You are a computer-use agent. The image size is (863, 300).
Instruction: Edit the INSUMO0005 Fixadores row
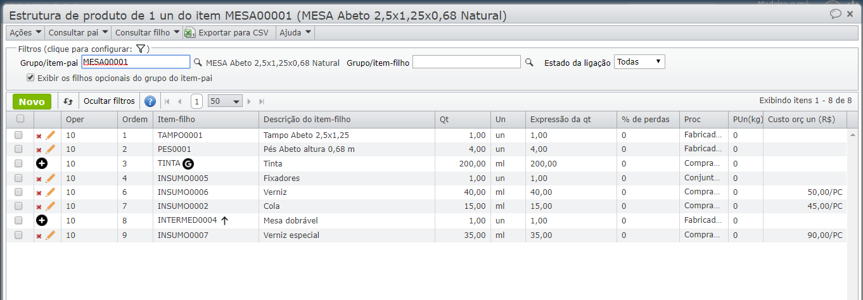coord(51,178)
